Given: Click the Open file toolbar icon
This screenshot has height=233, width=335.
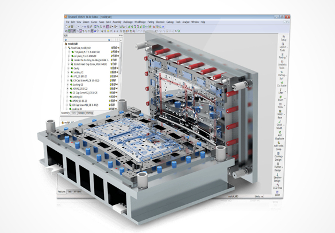Looking at the screenshot, I should 69,26.
